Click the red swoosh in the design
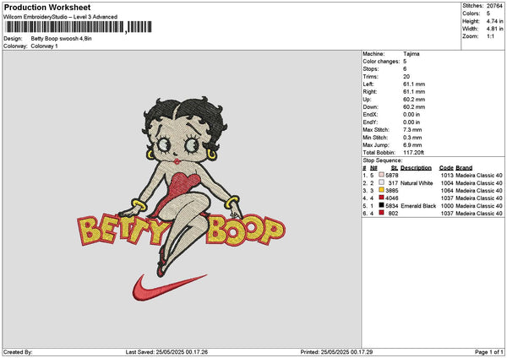 point(169,288)
